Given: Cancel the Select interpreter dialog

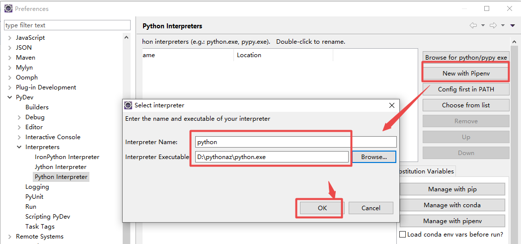Looking at the screenshot, I should pos(371,208).
